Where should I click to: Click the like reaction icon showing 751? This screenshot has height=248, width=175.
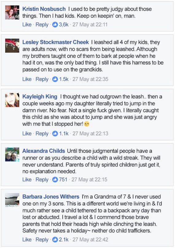(55, 180)
